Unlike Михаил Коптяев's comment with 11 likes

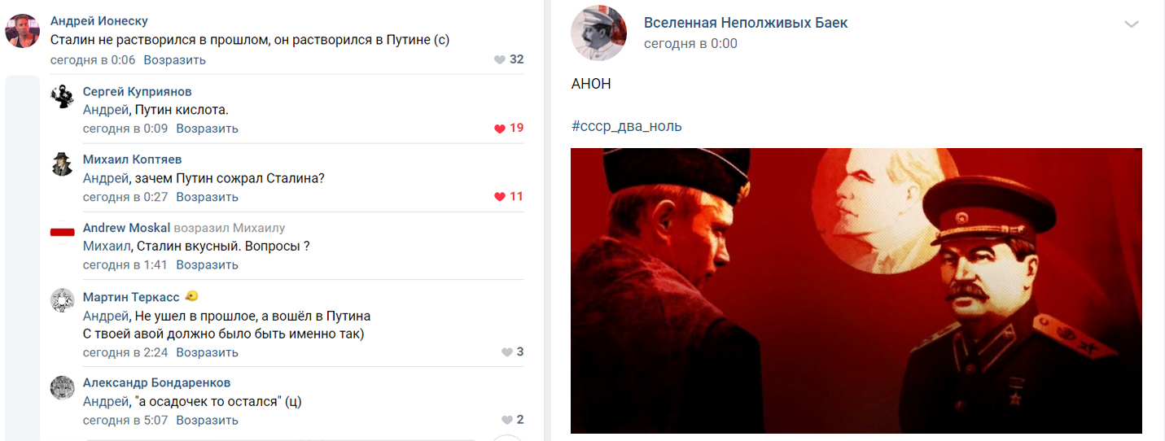pos(500,197)
